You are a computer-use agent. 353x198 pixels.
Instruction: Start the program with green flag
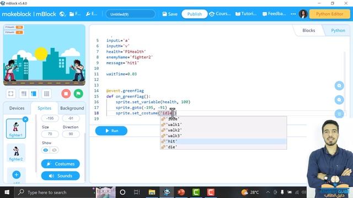point(78,94)
